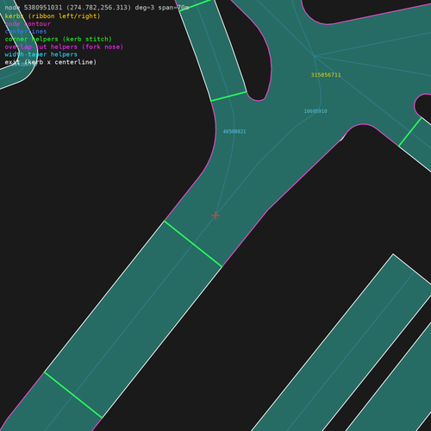Click the 'kerbs (ribbon left/right)' legend entry

[x=53, y=16]
